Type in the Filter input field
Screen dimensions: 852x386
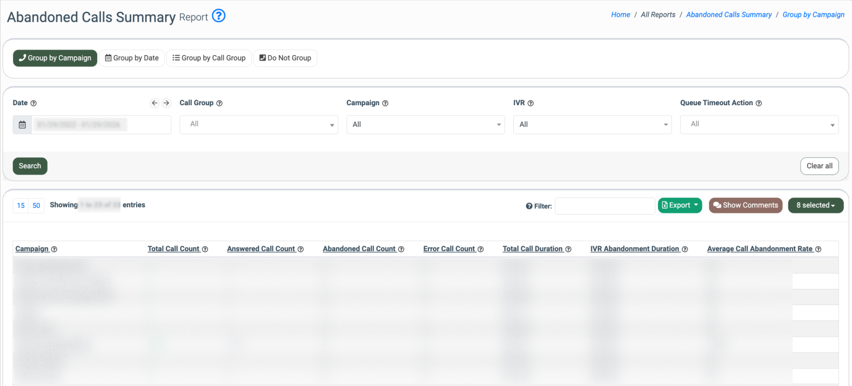coord(604,206)
